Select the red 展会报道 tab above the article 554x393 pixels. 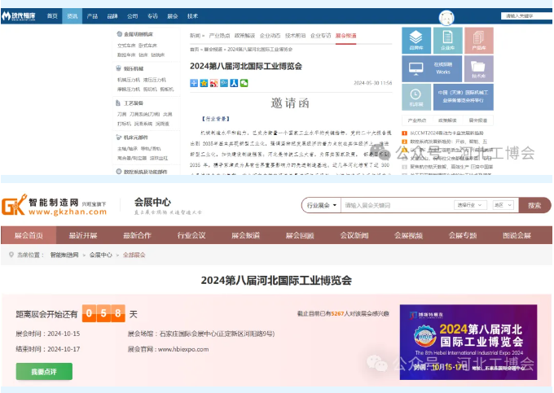click(x=346, y=36)
